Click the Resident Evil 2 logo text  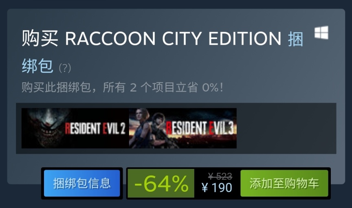(x=95, y=128)
